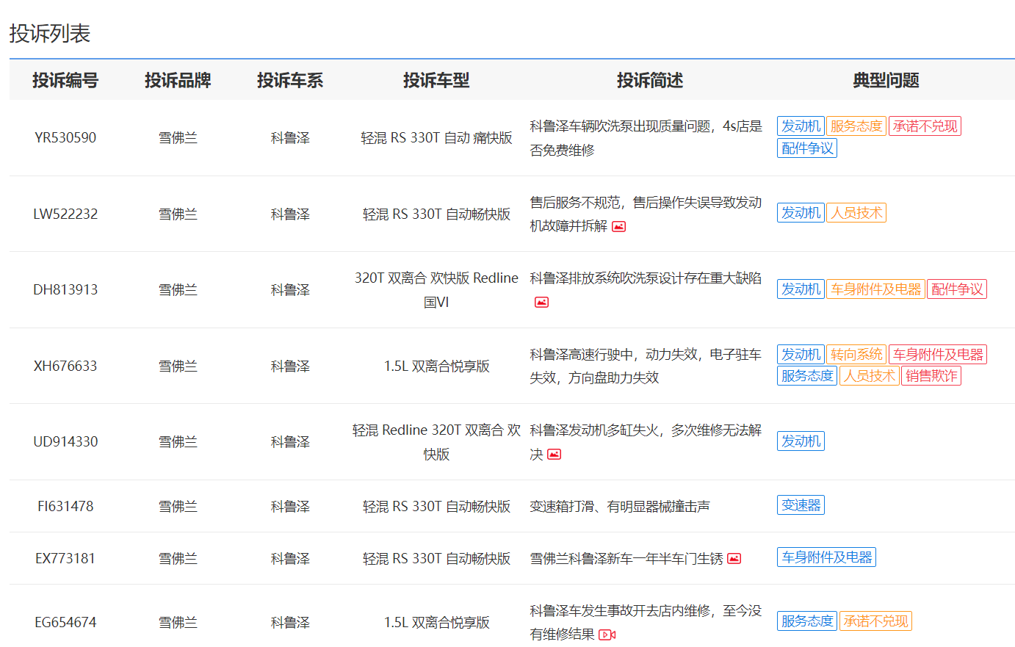1015x647 pixels.
Task: Open complaint number EG654674
Action: tap(65, 623)
